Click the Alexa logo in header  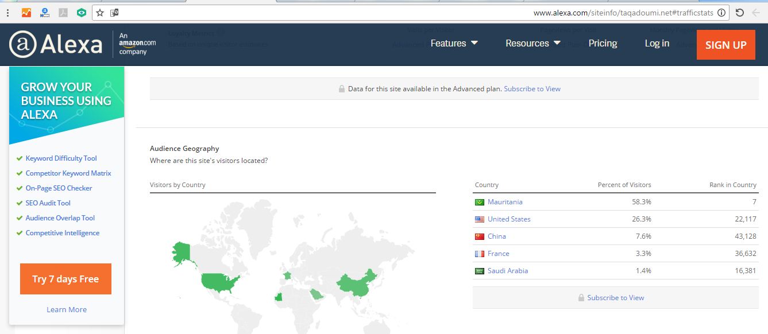[x=56, y=44]
